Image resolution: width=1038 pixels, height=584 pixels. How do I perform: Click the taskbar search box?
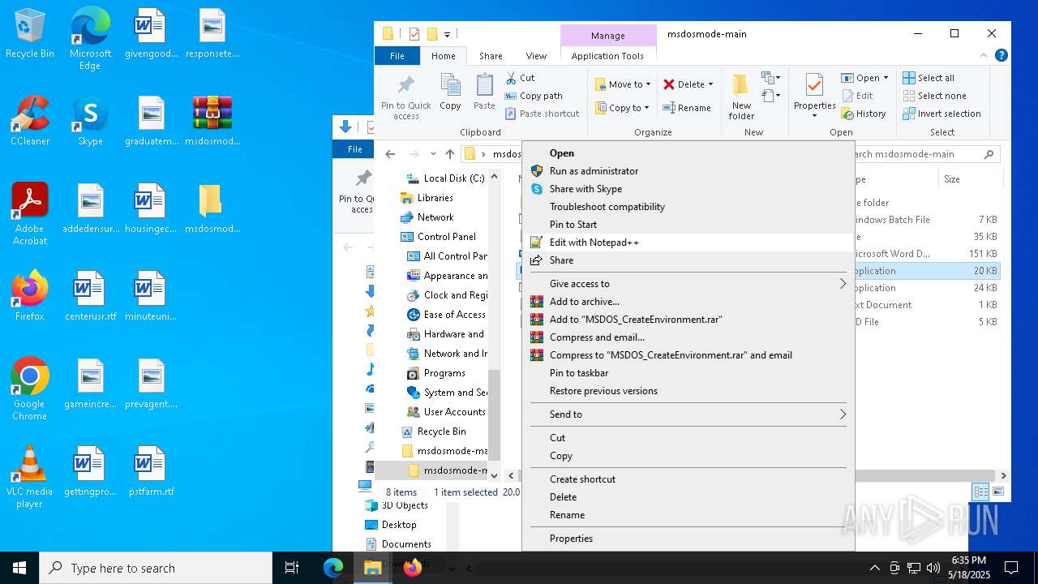click(x=156, y=568)
